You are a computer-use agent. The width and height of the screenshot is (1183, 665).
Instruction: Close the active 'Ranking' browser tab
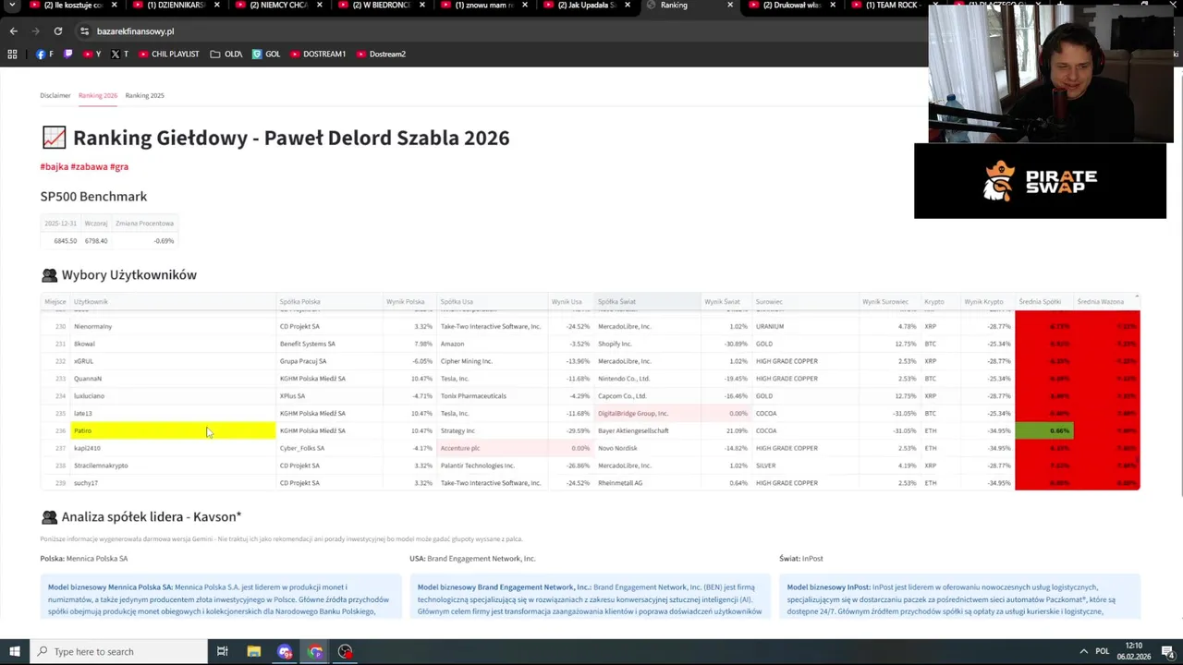point(730,6)
